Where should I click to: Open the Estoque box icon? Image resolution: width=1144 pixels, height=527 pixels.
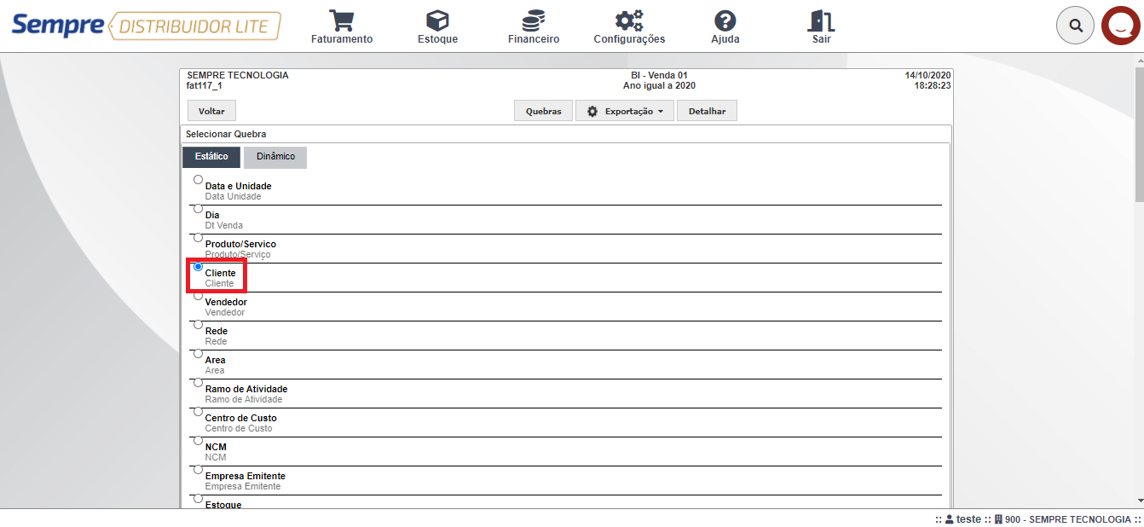[437, 20]
